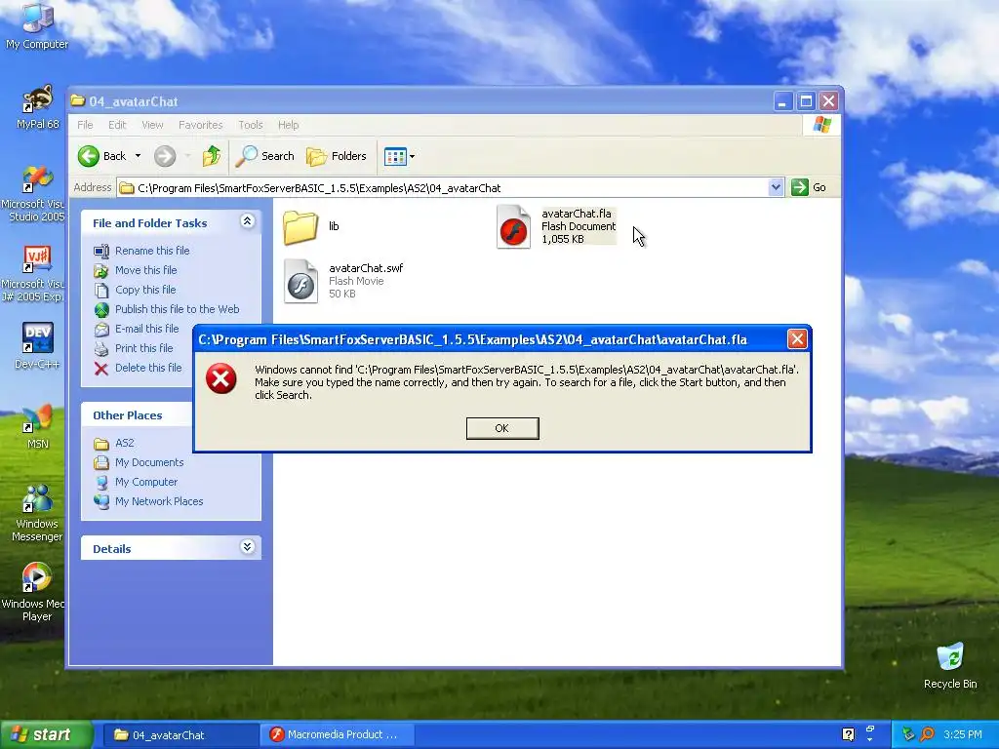
Task: Open the Back history dropdown arrow
Action: [x=138, y=156]
